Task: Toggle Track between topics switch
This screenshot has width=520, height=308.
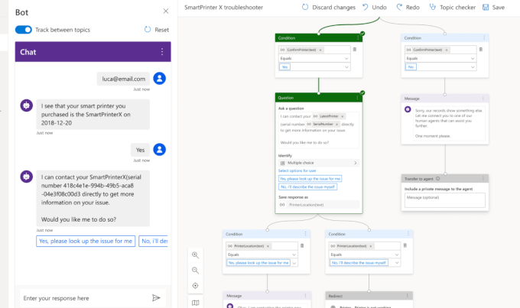Action: click(x=24, y=30)
